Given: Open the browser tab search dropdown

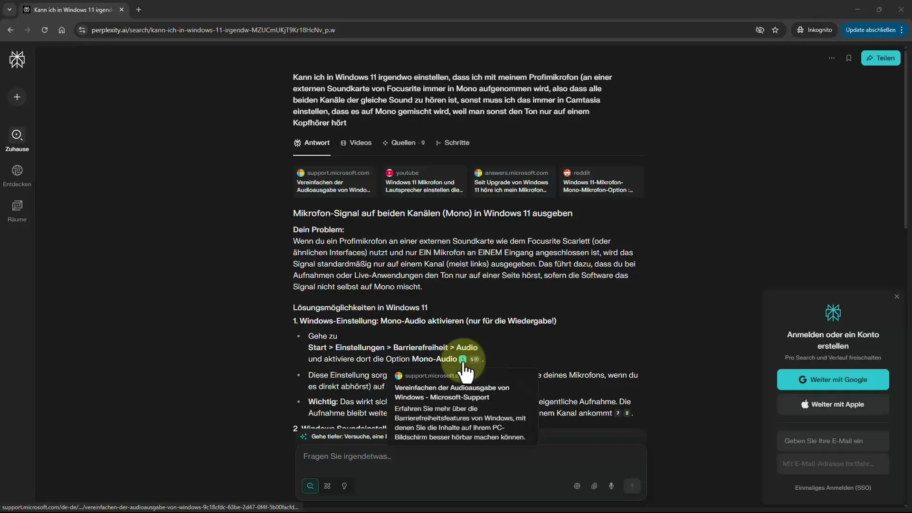Looking at the screenshot, I should (x=9, y=9).
